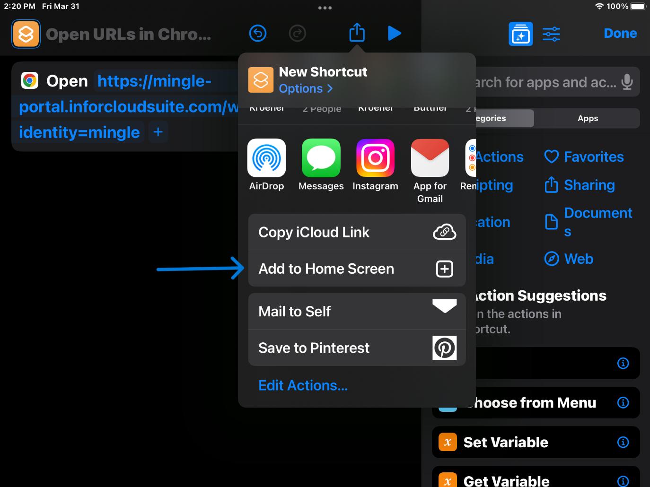Screen dimensions: 650x487
Task: Add the Choose from Menu action
Action: point(536,402)
